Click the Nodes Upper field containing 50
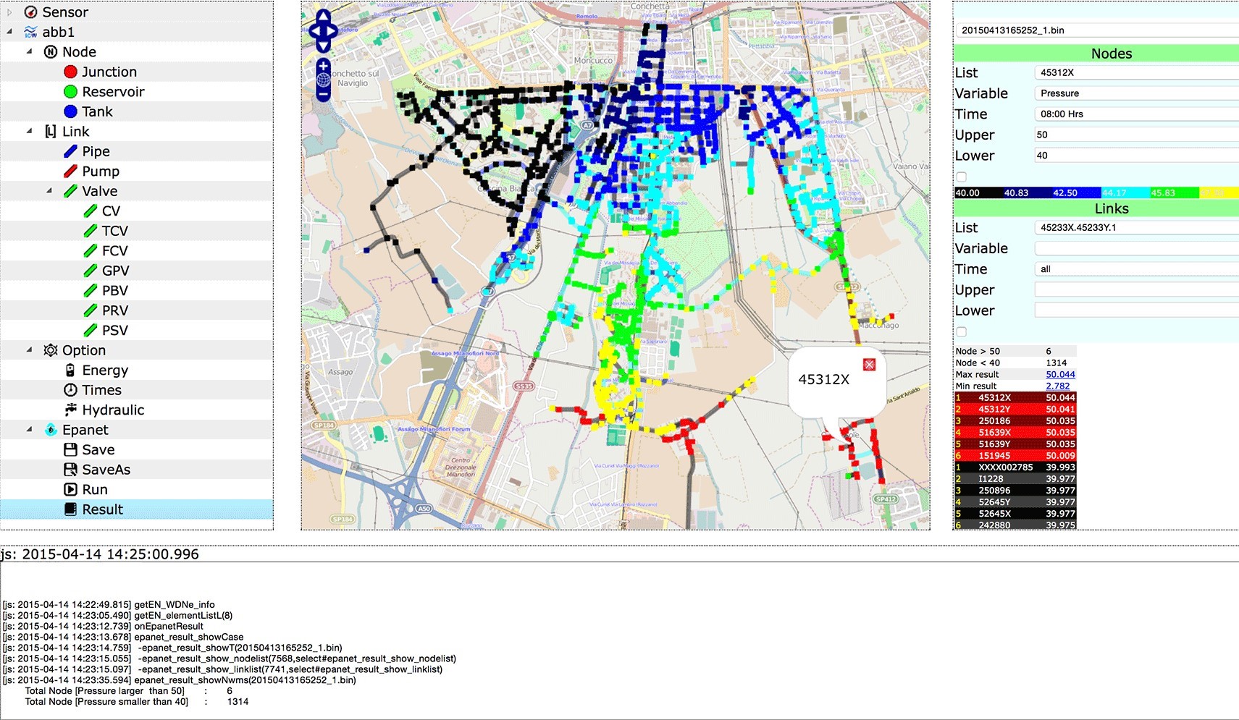The image size is (1239, 720). tap(1137, 135)
